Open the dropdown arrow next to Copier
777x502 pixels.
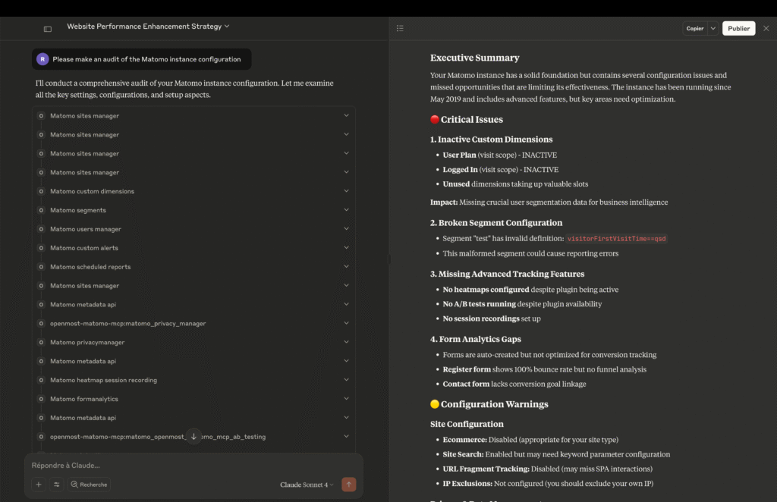[712, 27]
